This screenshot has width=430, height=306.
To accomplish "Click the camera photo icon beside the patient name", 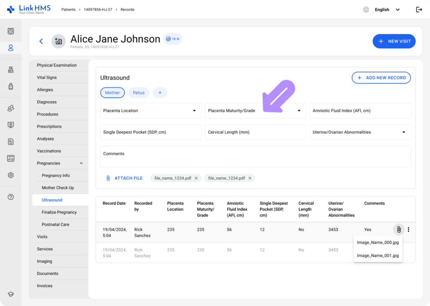I will coord(58,41).
